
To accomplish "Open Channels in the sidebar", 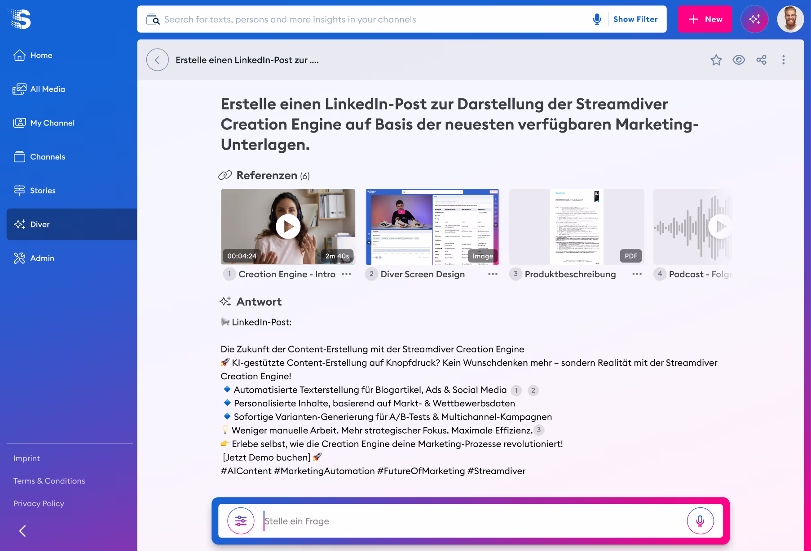I will click(72, 156).
